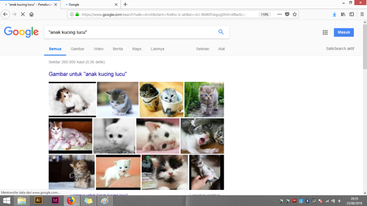The height and width of the screenshot is (206, 367).
Task: Switch to Gambar results
Action: [77, 49]
